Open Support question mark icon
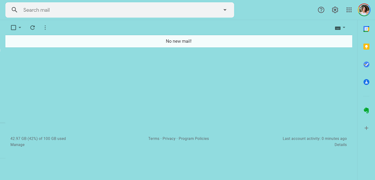The height and width of the screenshot is (180, 375). pyautogui.click(x=321, y=10)
